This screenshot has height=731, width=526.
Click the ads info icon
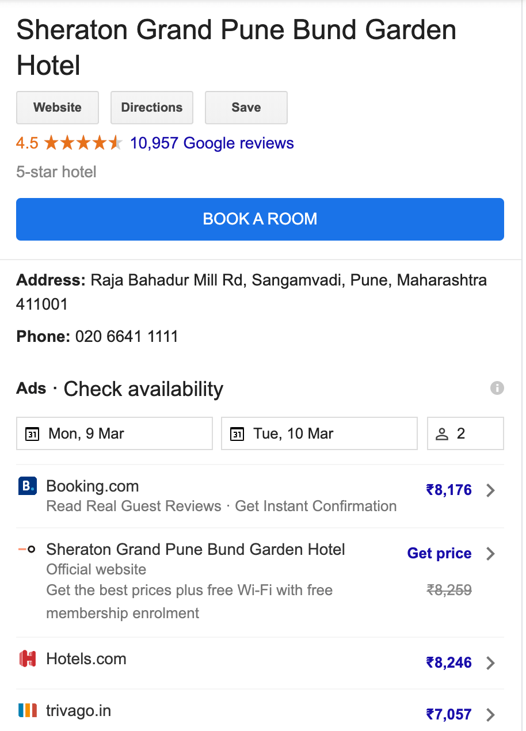[x=497, y=388]
